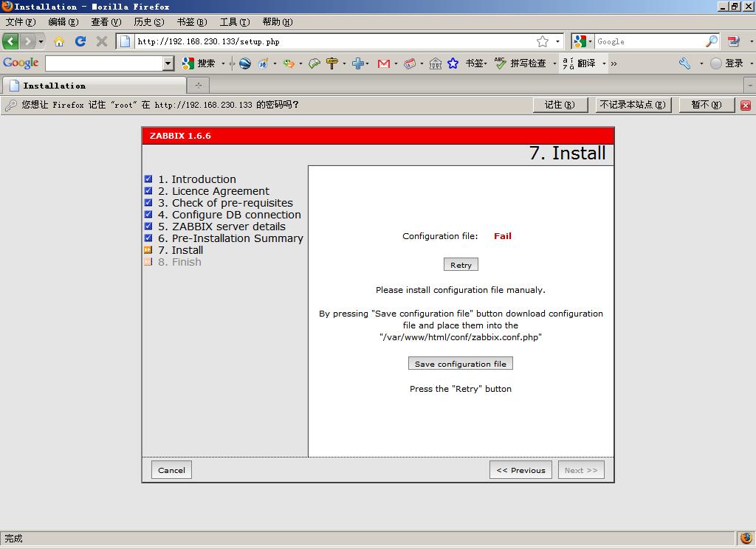Click the 登录 sign-in button
The width and height of the screenshot is (756, 549).
click(727, 63)
